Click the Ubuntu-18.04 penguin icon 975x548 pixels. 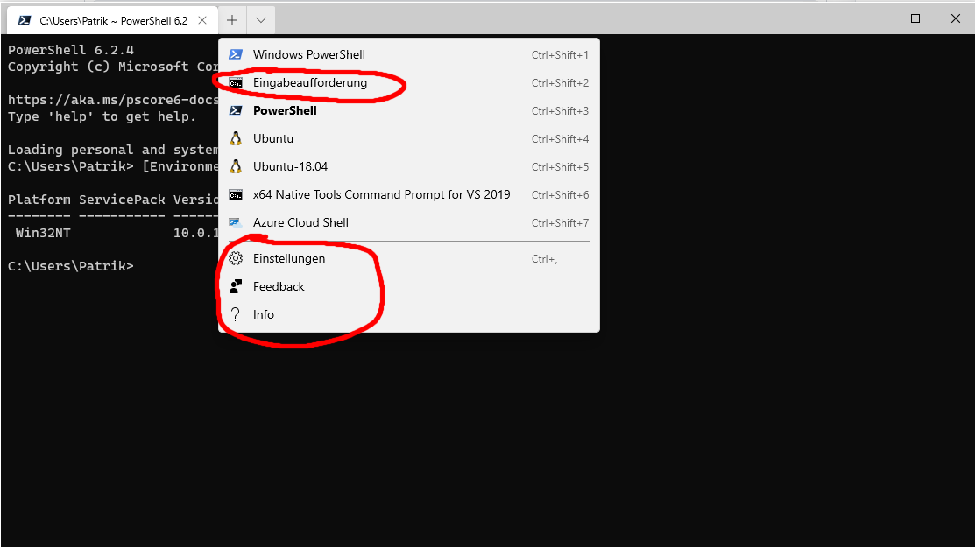[x=236, y=166]
